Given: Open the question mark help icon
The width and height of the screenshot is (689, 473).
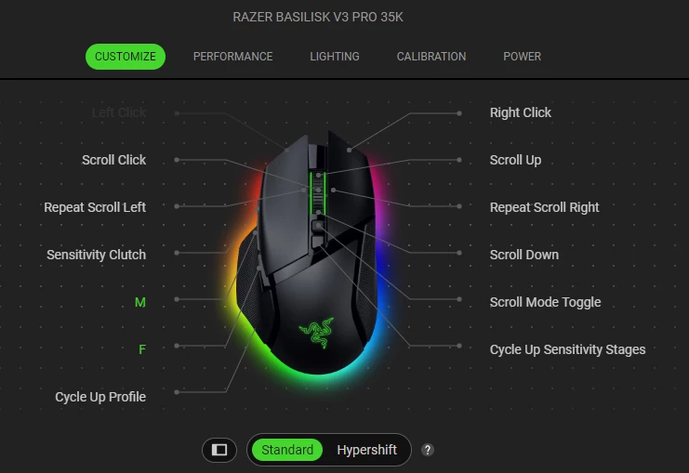Looking at the screenshot, I should point(428,450).
